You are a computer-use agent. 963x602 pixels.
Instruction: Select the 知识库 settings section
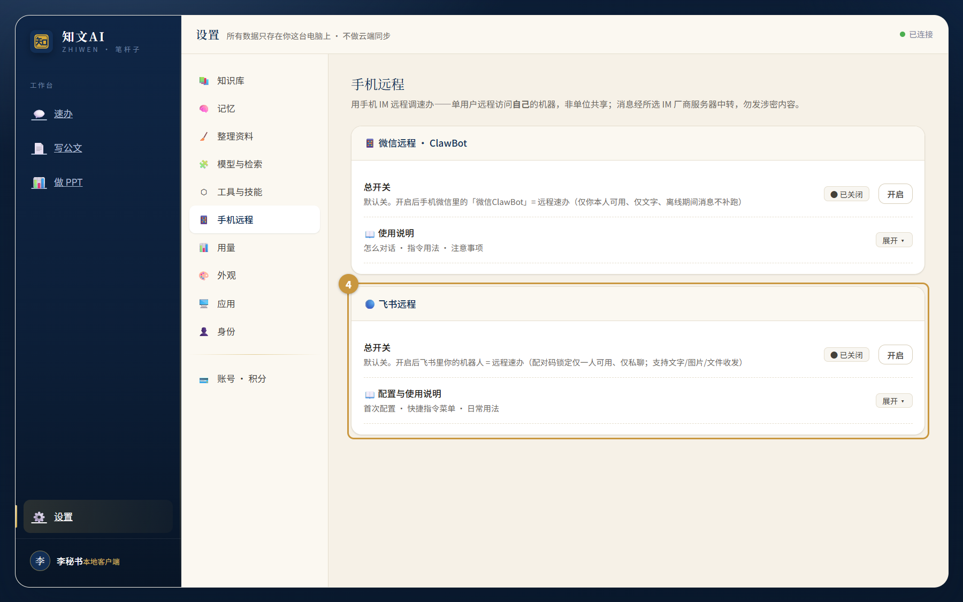pos(255,81)
